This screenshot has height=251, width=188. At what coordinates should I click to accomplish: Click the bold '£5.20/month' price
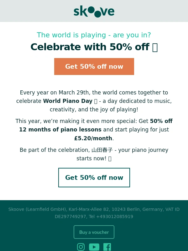[93, 138]
